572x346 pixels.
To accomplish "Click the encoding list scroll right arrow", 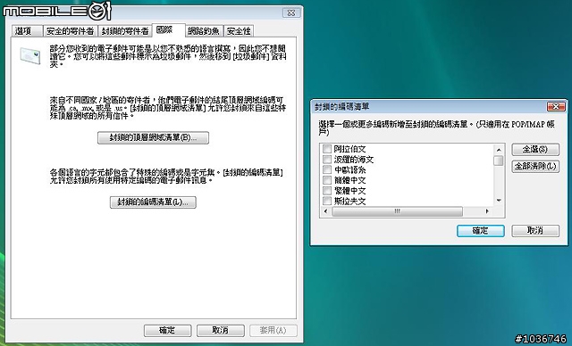I will [487, 211].
